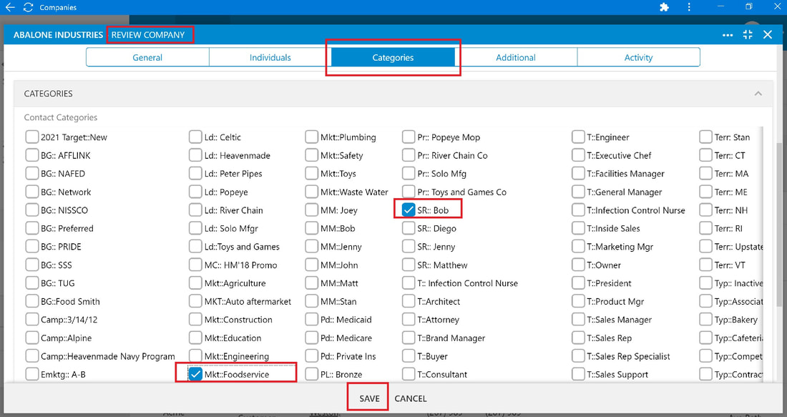The width and height of the screenshot is (787, 417).
Task: Click the back arrow beside Companies
Action: (10, 7)
